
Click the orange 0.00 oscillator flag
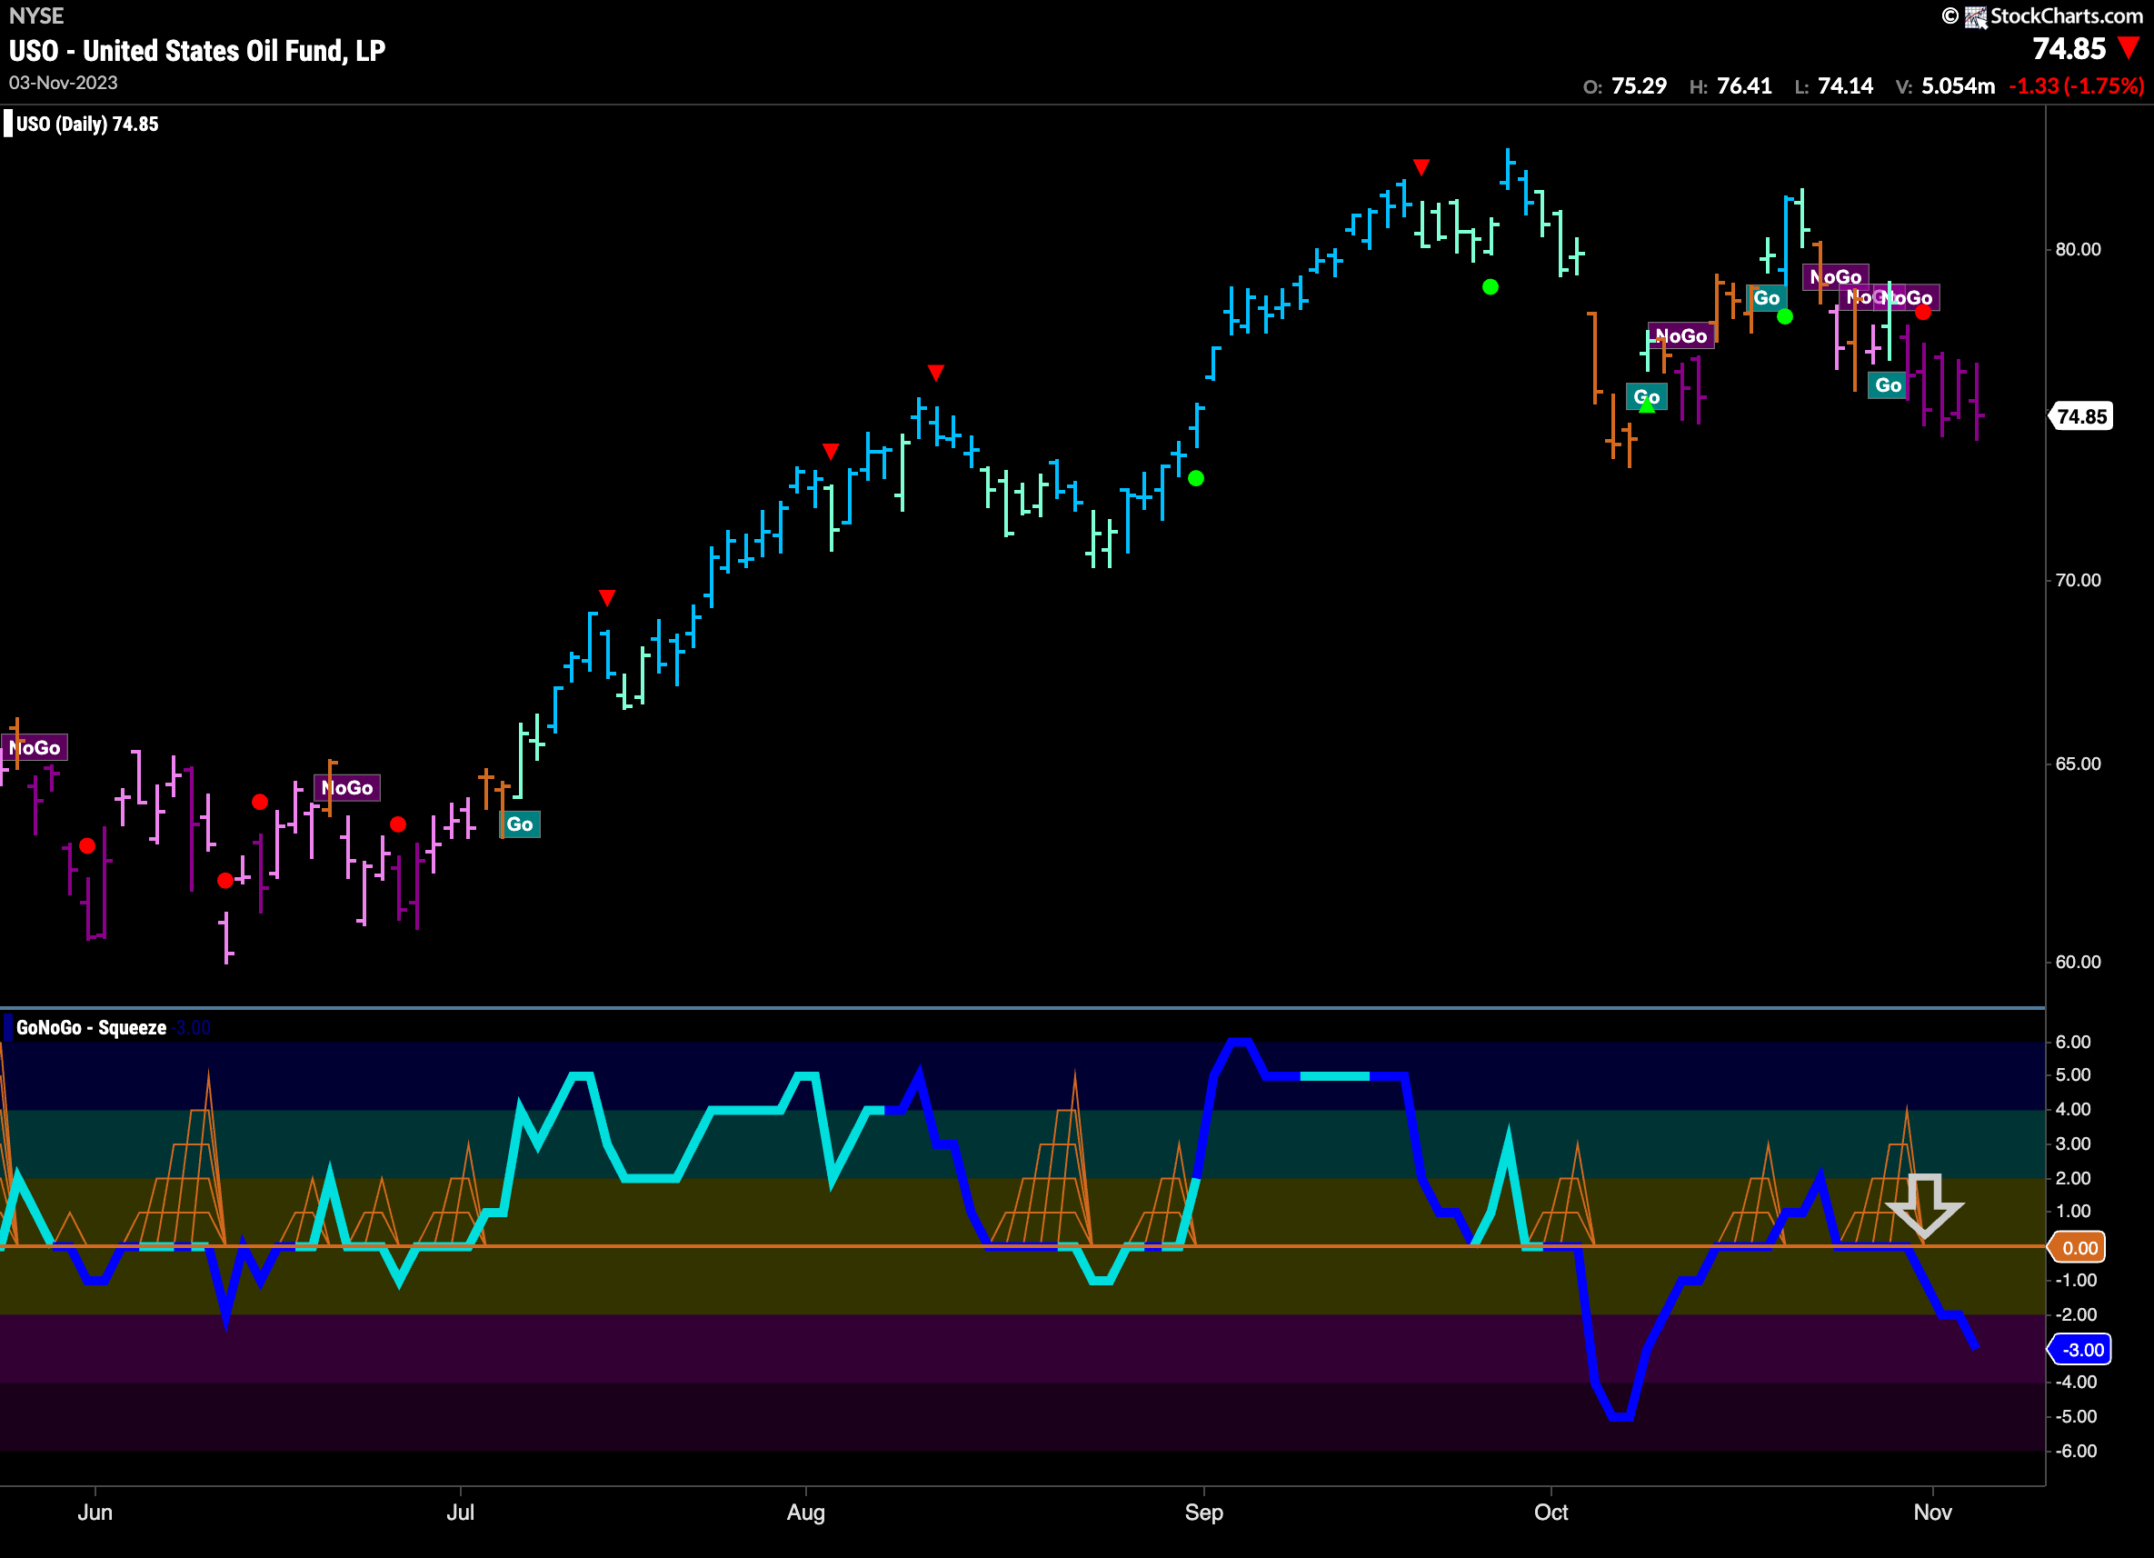point(2079,1247)
